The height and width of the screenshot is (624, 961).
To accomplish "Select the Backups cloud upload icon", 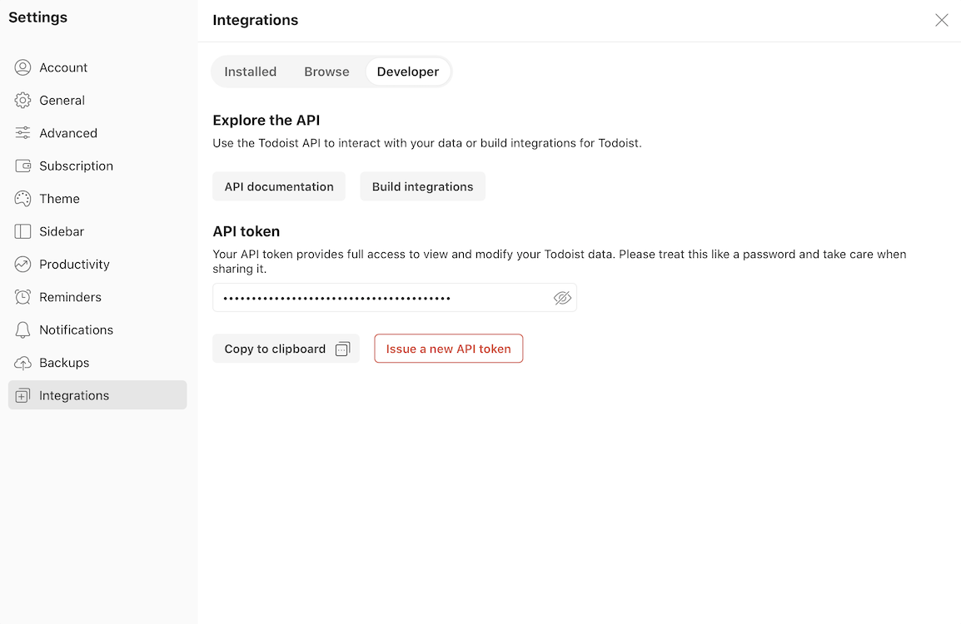I will pyautogui.click(x=22, y=363).
